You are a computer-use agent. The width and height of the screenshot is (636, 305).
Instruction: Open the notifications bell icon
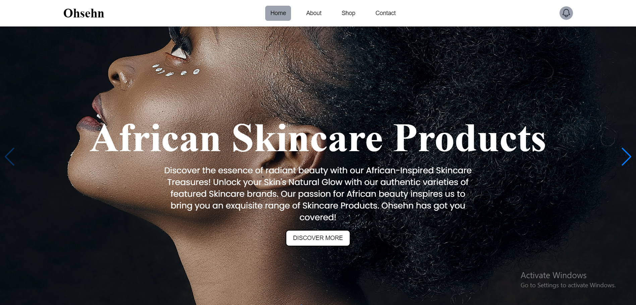click(x=566, y=13)
